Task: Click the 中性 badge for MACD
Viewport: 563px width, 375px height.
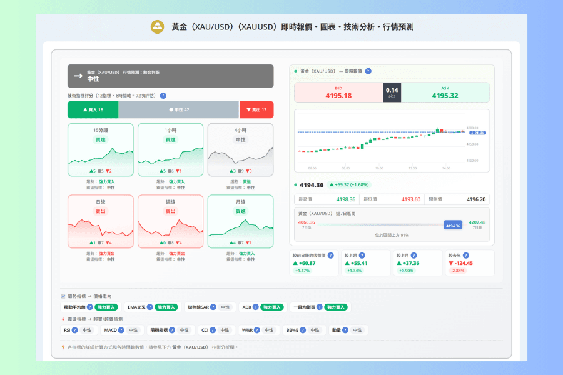Action: [x=133, y=330]
